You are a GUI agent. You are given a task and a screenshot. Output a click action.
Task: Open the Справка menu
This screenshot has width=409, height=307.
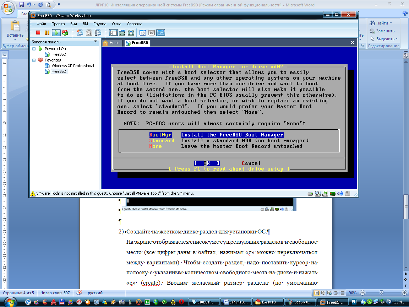[134, 24]
